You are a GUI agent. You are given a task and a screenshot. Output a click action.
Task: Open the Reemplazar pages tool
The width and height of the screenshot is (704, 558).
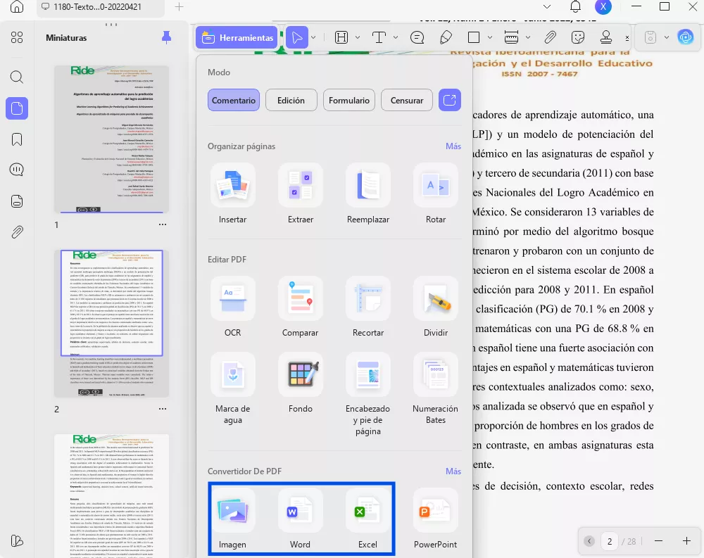click(x=368, y=194)
